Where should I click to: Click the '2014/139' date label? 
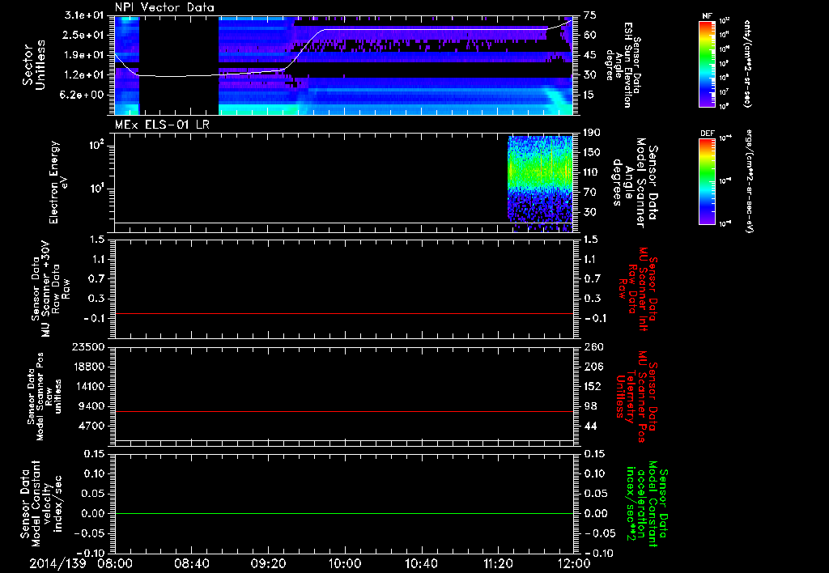pyautogui.click(x=57, y=563)
